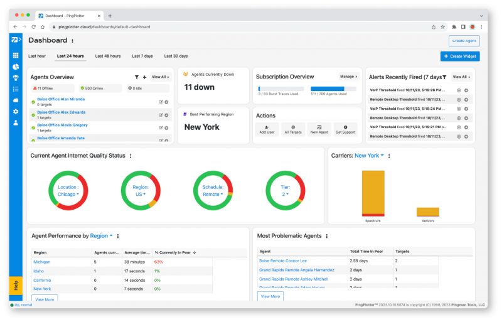The height and width of the screenshot is (322, 502).
Task: Open the Carriers New York dropdown
Action: (369, 156)
